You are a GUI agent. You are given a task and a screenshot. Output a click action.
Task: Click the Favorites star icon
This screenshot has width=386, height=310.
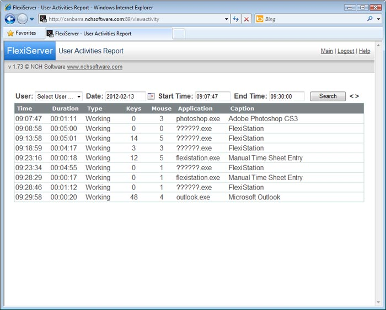(10, 33)
